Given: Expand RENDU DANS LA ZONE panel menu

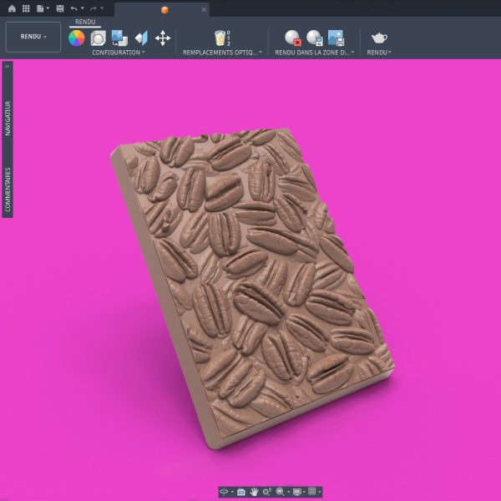Looking at the screenshot, I should coord(315,53).
